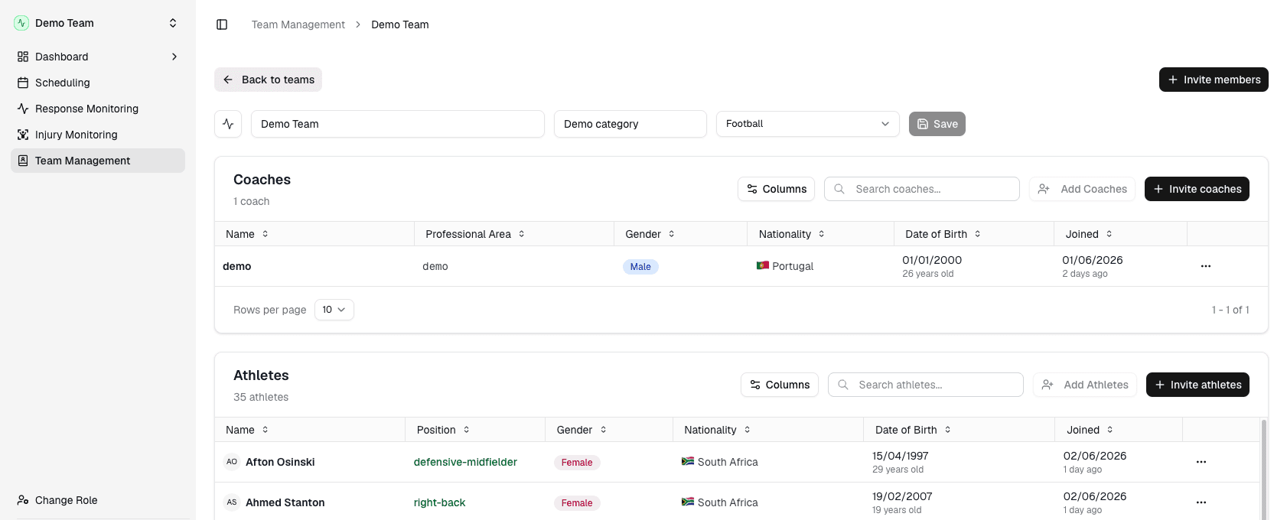Click the Demo category input field
1287x520 pixels.
[x=630, y=124]
